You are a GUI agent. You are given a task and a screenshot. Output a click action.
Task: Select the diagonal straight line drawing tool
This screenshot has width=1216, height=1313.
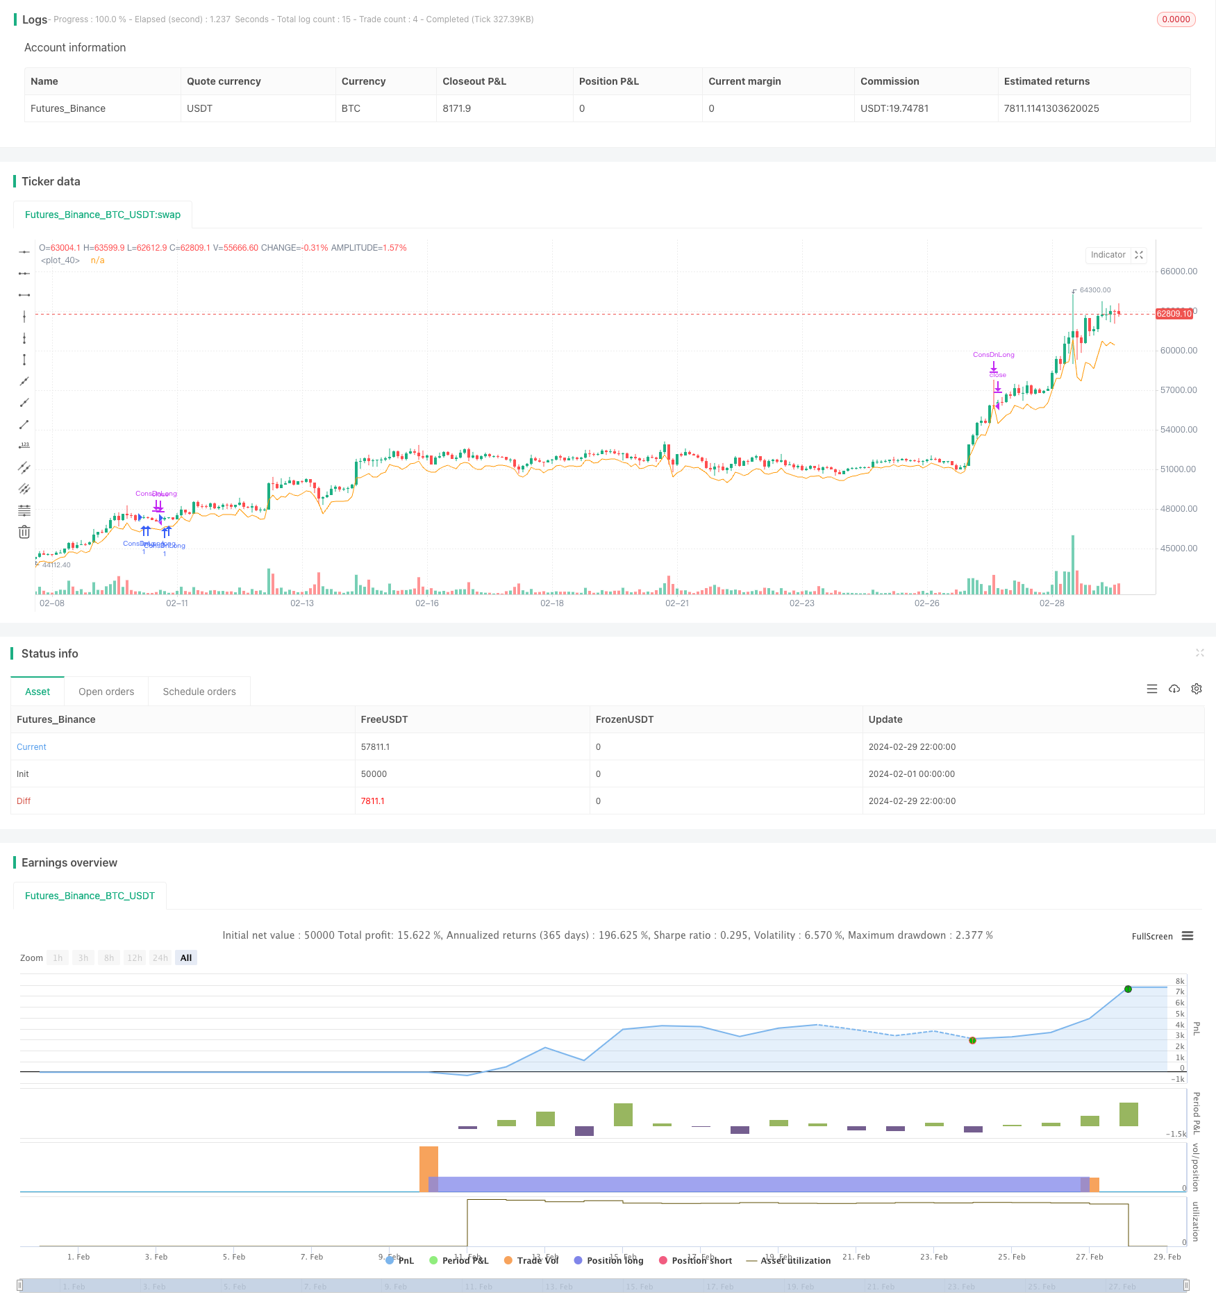24,381
